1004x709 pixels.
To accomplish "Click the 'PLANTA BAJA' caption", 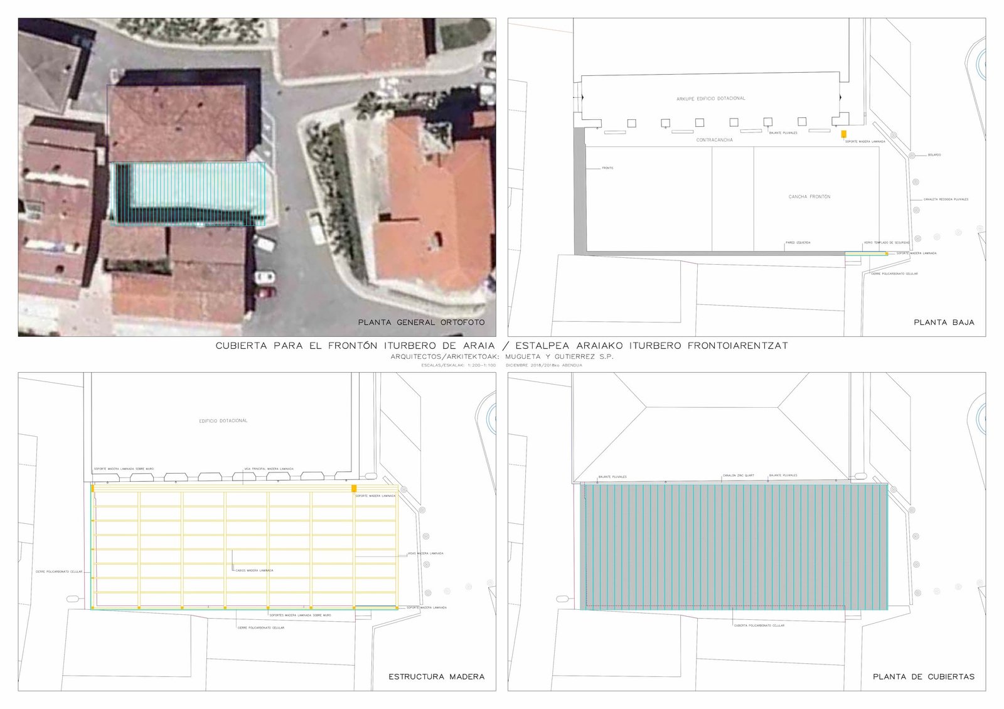I will (944, 322).
